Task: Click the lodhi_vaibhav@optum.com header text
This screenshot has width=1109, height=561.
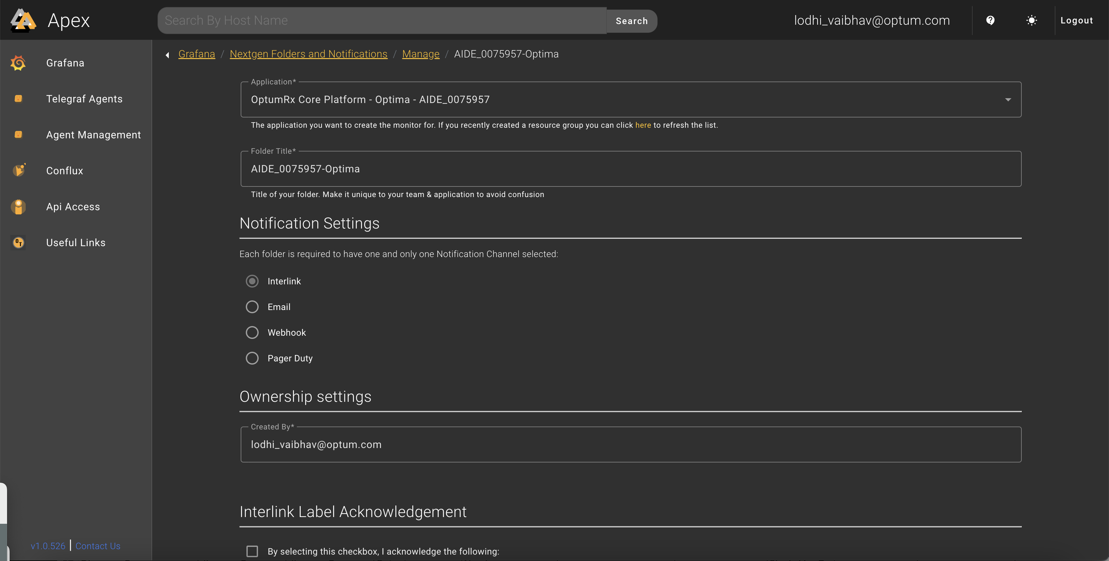Action: [872, 20]
